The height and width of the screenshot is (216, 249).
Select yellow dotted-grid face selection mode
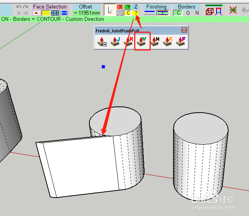pos(46,13)
